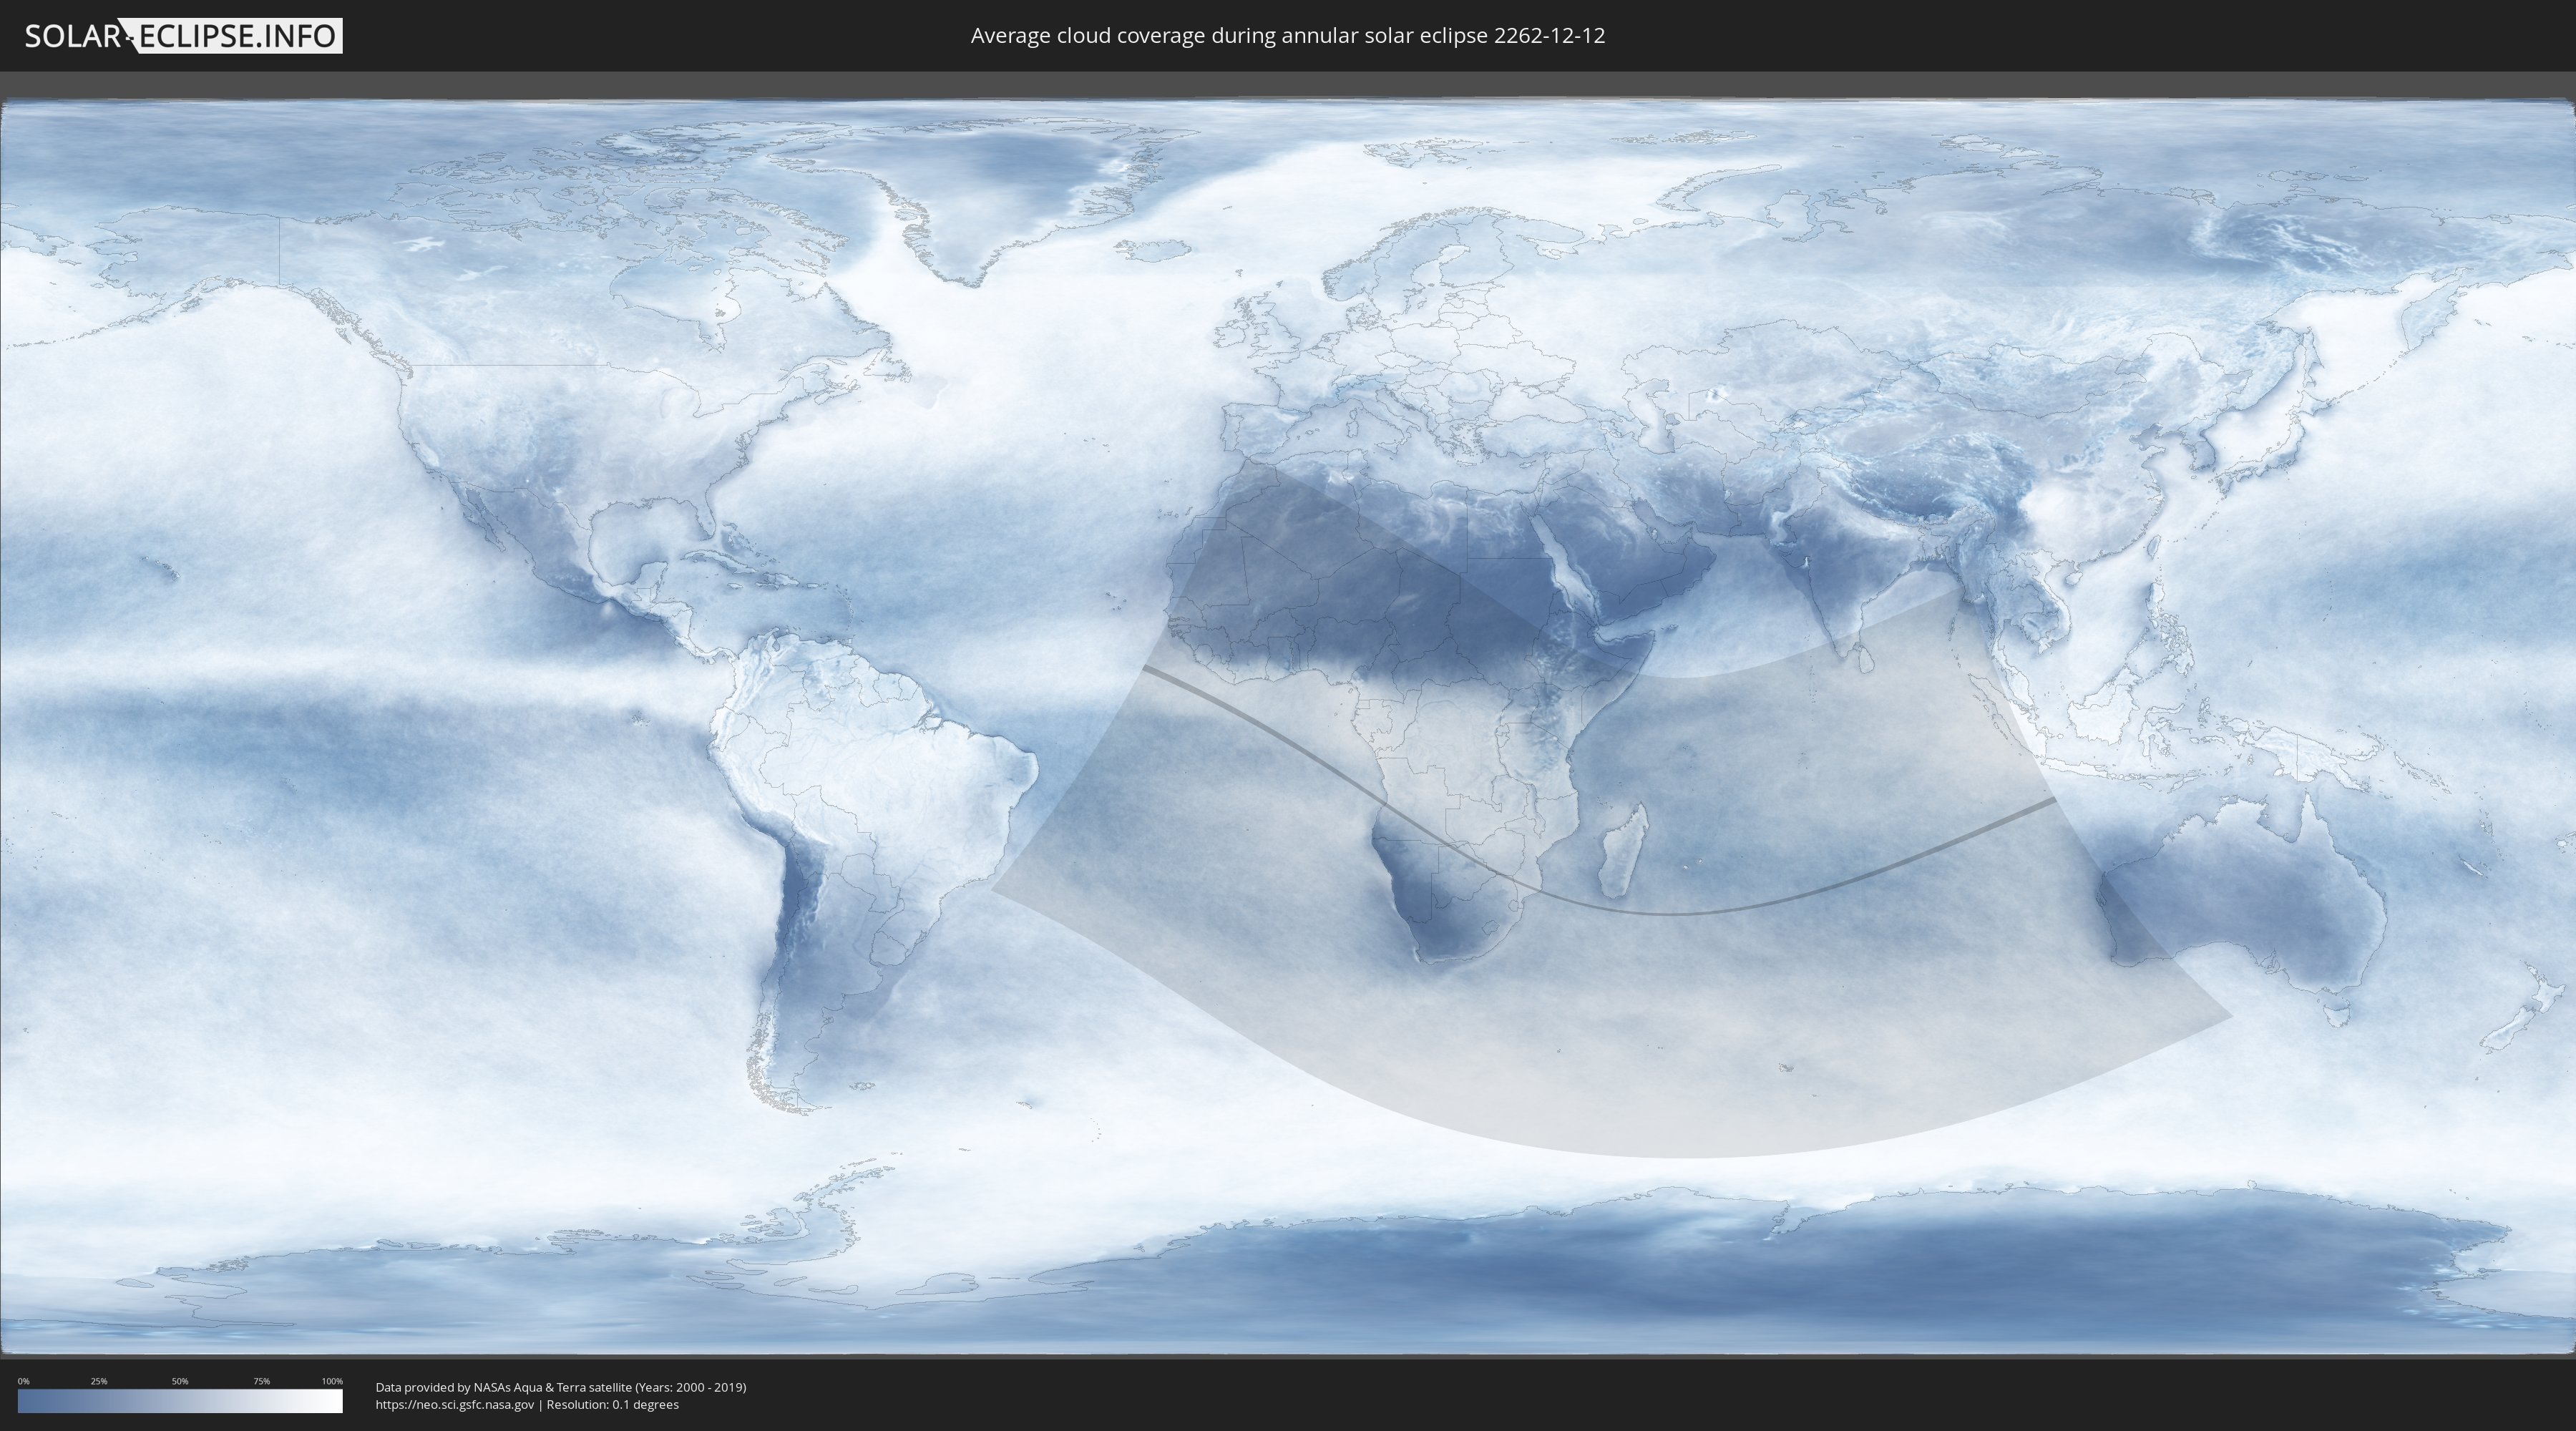Click the neo.sci.gsfc.nasa.gov URL text
This screenshot has height=1431, width=2576.
click(455, 1405)
